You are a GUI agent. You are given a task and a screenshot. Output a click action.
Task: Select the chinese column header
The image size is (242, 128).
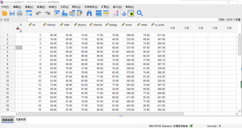(49, 28)
